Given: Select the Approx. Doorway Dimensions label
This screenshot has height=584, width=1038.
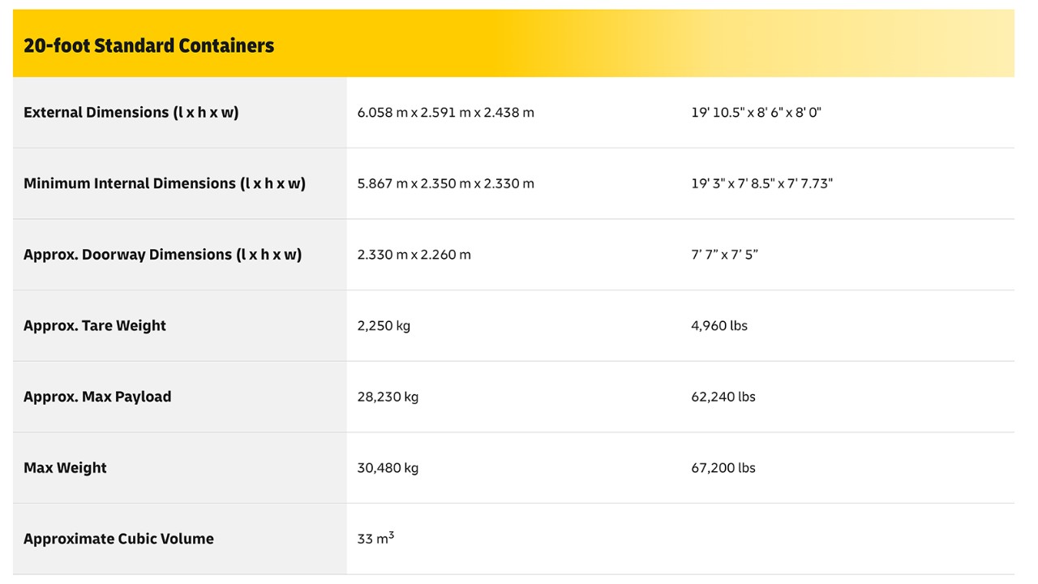Looking at the screenshot, I should tap(162, 255).
